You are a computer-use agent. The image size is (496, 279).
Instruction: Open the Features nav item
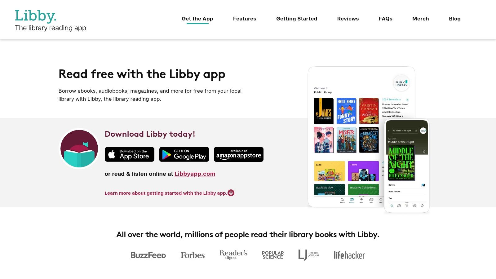tap(245, 19)
